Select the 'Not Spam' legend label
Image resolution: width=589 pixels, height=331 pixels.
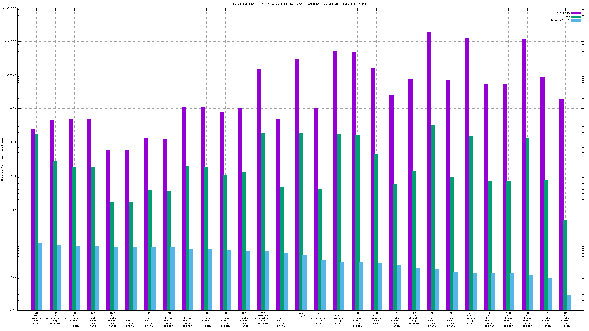pyautogui.click(x=563, y=13)
